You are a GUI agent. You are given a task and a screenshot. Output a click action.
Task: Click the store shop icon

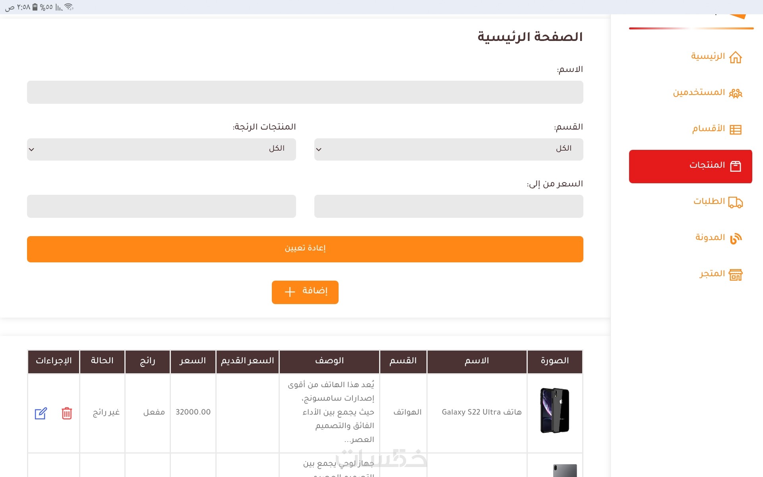pos(735,275)
